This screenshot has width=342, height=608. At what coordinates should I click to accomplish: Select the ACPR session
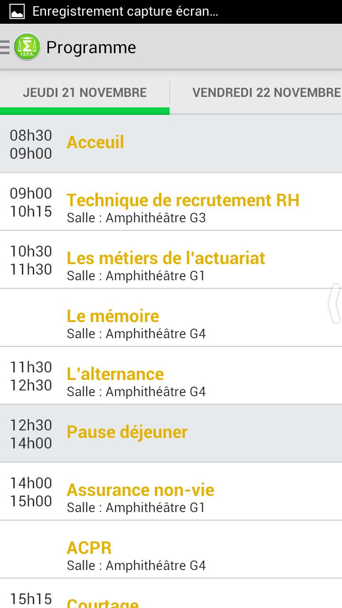pos(89,549)
